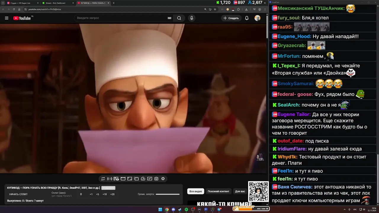Add +5 minutes to the split

[97, 194]
